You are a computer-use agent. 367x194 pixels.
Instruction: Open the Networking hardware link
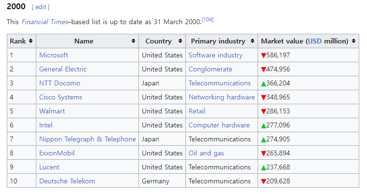pos(222,97)
